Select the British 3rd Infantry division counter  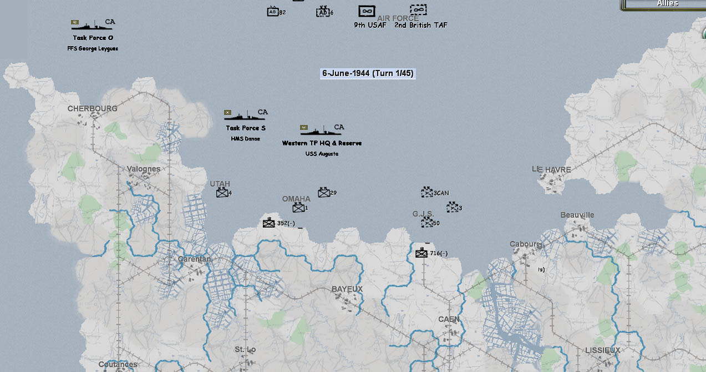pos(453,208)
